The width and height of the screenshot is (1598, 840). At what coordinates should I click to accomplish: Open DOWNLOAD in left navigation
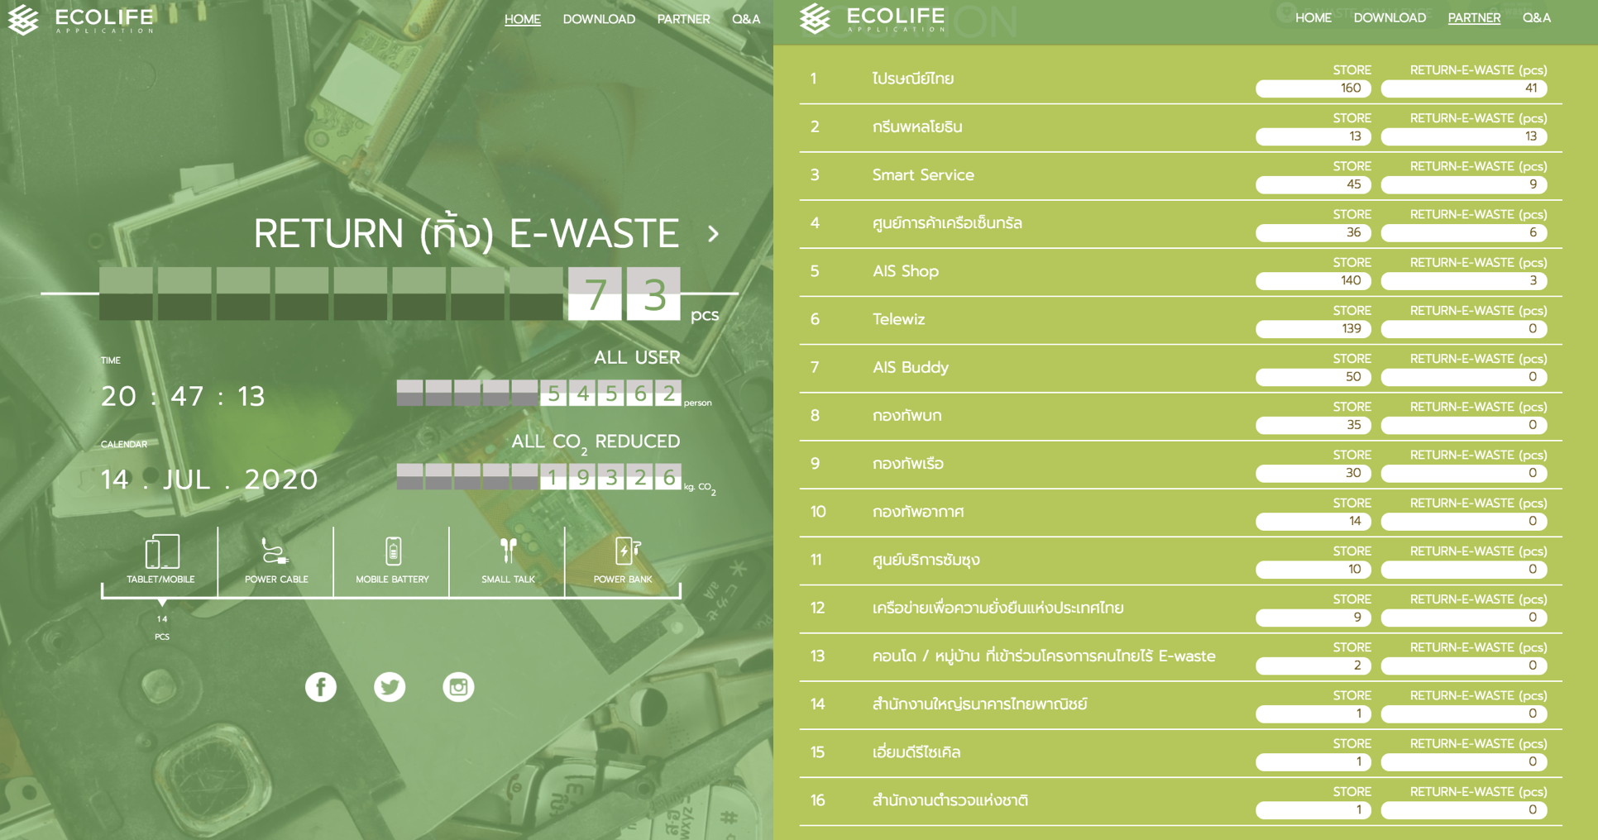[599, 19]
